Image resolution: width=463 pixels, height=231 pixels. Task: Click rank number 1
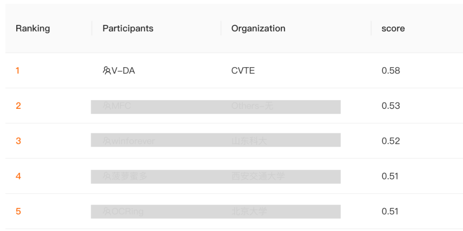pyautogui.click(x=18, y=71)
